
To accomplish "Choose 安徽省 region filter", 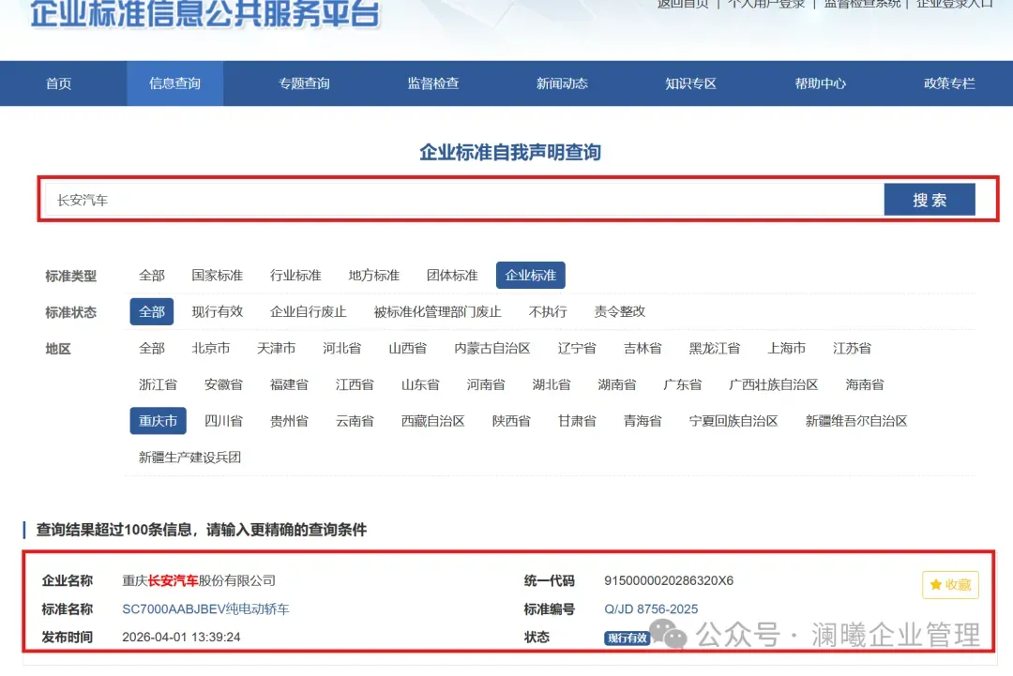I will pyautogui.click(x=223, y=384).
